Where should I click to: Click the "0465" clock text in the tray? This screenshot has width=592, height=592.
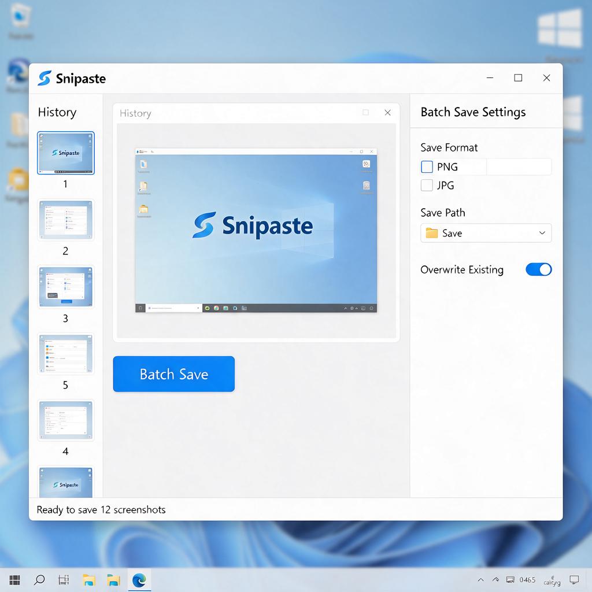pos(527,580)
